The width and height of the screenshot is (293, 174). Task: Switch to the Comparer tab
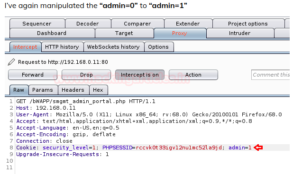click(137, 24)
